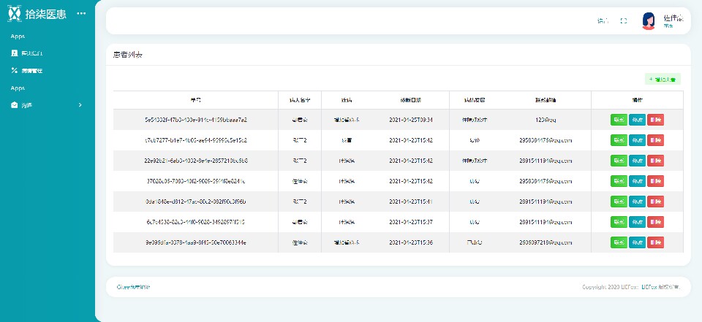The width and height of the screenshot is (702, 322).
Task: Select the ID cell starting 6c7c4538
Action: coord(196,222)
